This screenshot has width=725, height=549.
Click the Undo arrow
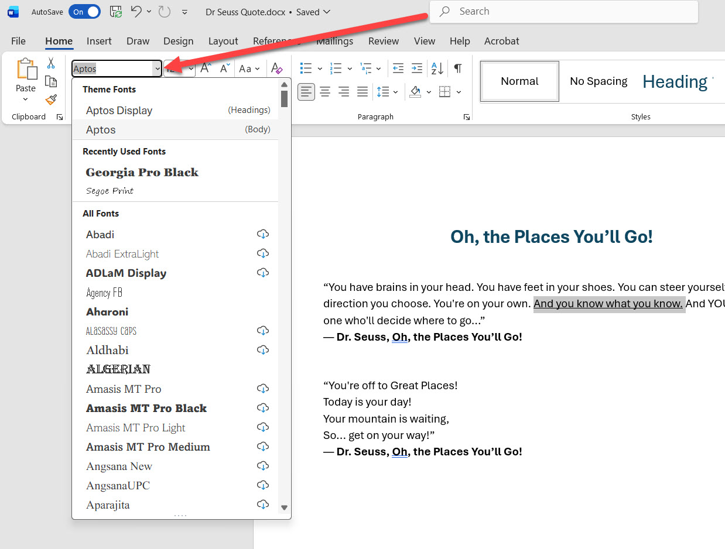click(x=136, y=12)
